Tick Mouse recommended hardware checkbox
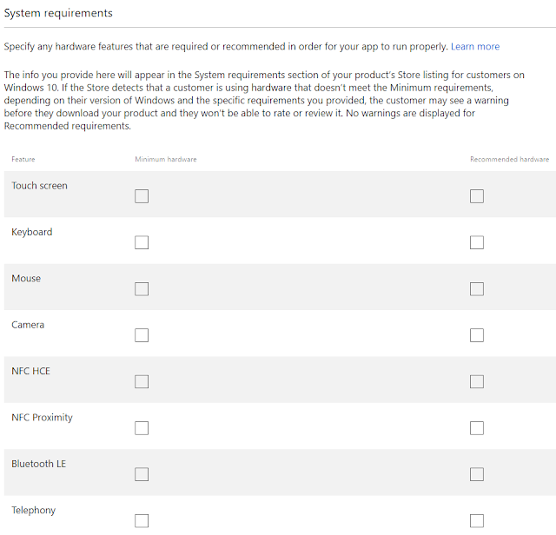The image size is (556, 535). (x=477, y=289)
